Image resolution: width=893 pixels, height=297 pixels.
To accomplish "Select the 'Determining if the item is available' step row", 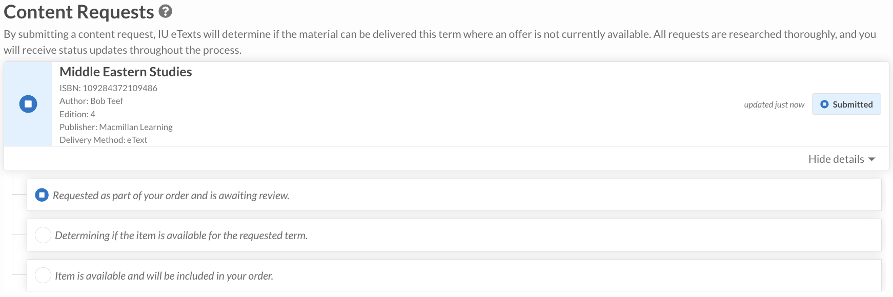I will tap(454, 235).
